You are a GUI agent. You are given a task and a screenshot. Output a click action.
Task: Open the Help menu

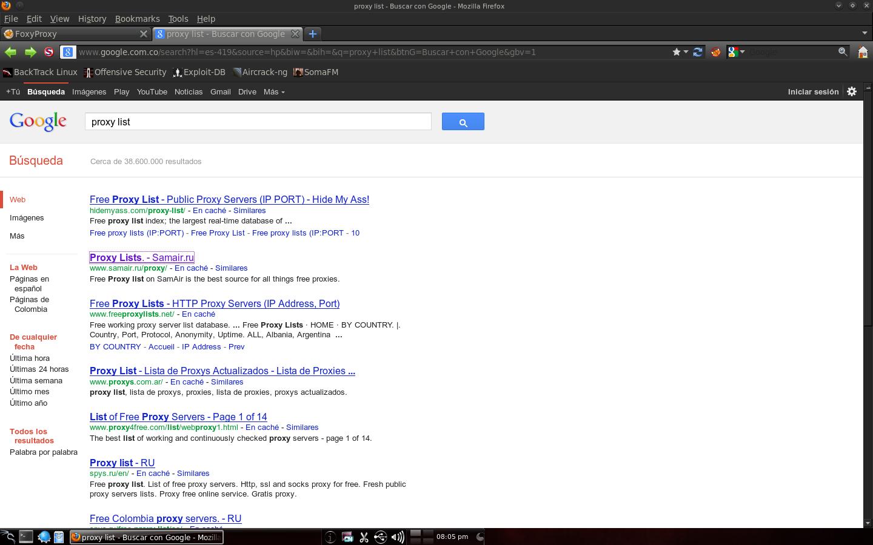click(206, 19)
